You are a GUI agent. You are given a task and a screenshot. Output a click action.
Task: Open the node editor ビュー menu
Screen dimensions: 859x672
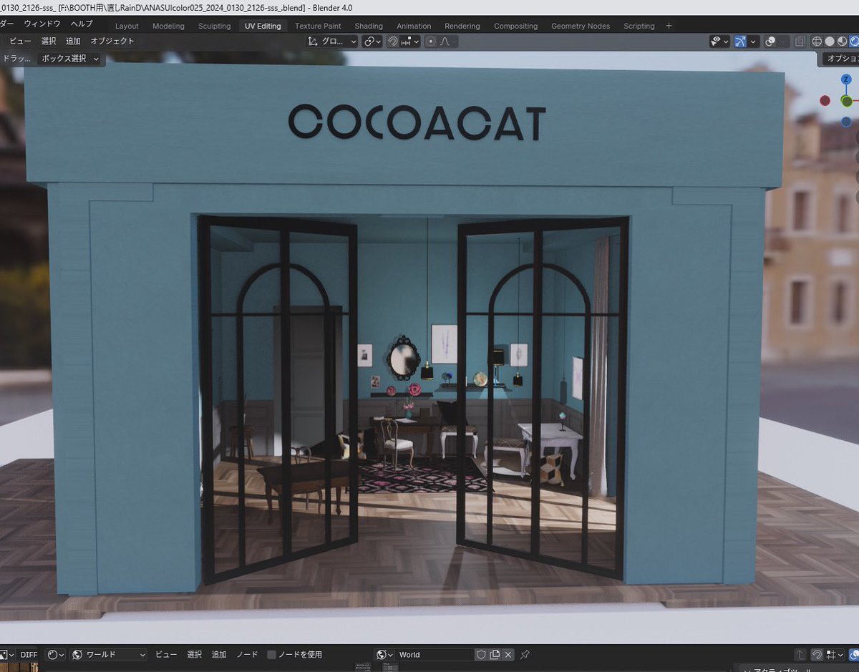[x=166, y=654]
